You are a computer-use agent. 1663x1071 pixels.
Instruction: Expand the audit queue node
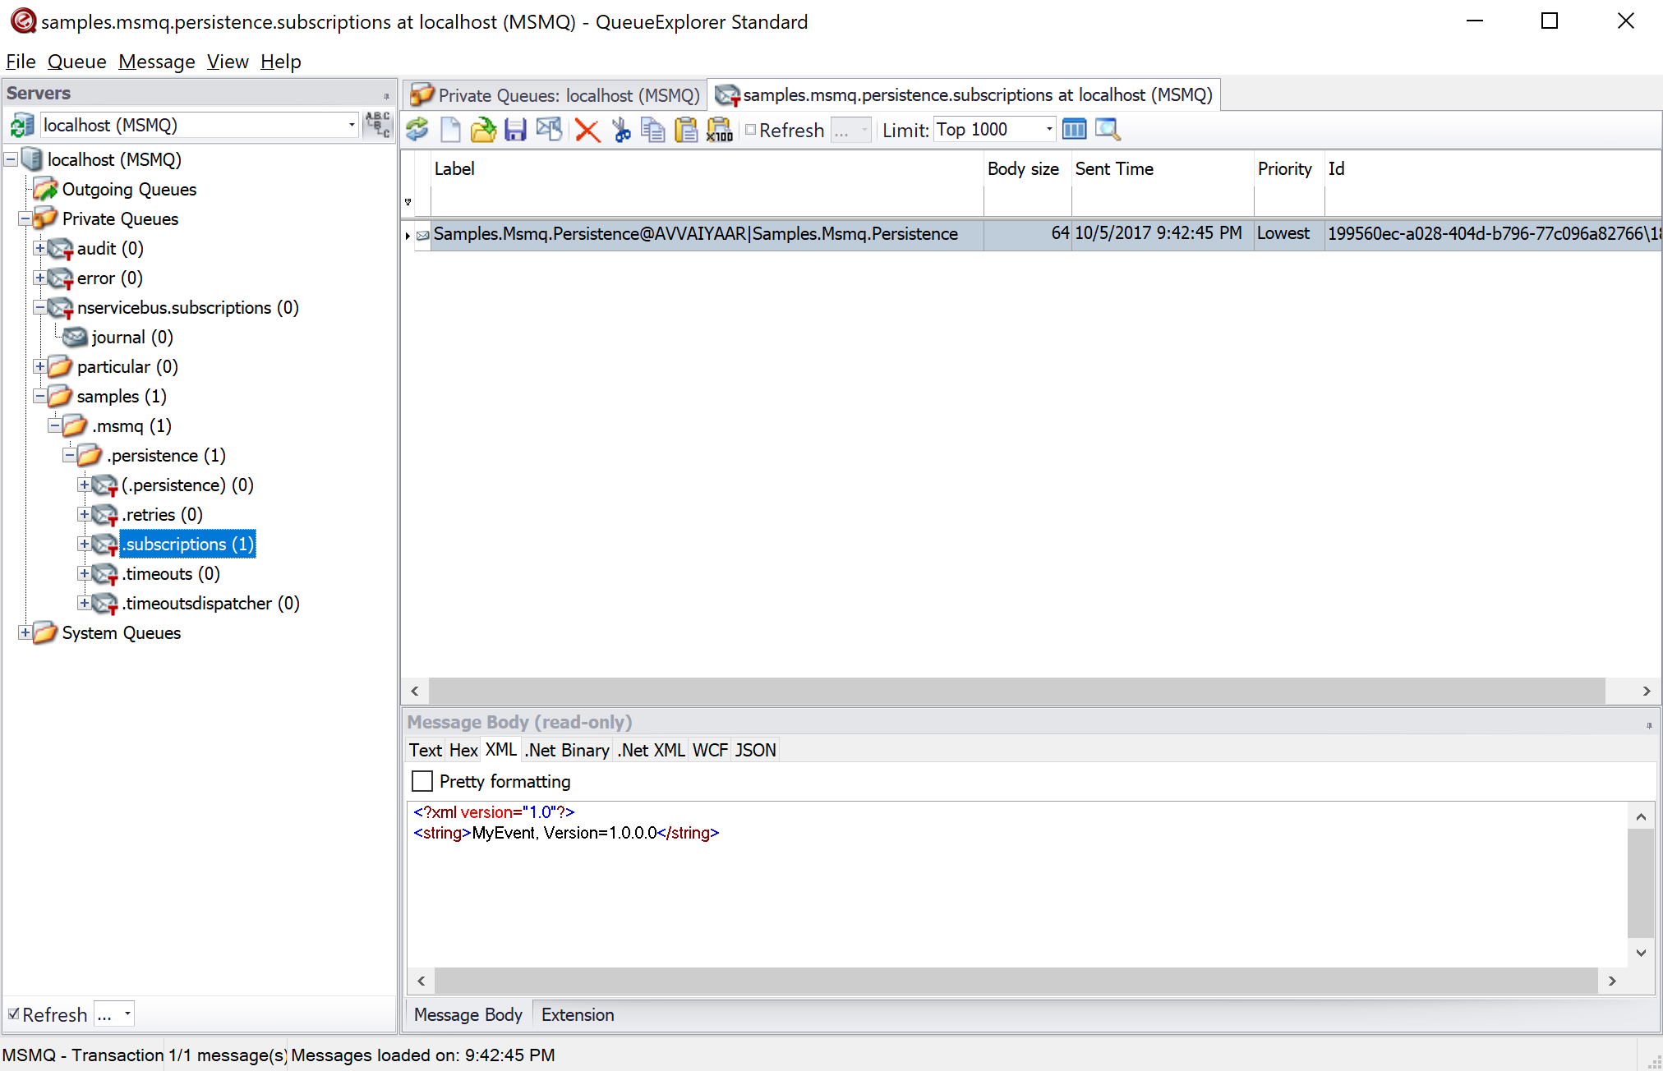point(39,248)
